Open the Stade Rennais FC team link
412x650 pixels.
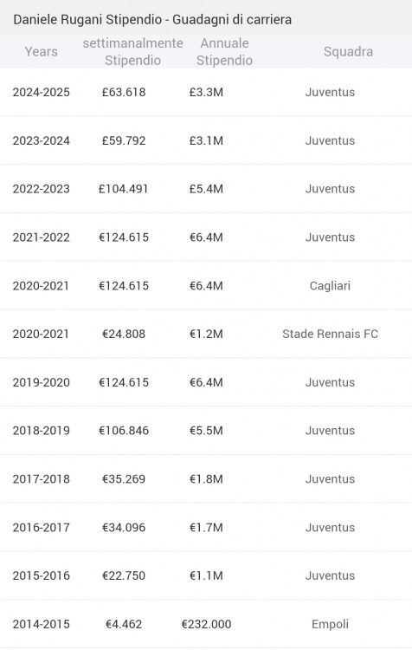point(330,334)
